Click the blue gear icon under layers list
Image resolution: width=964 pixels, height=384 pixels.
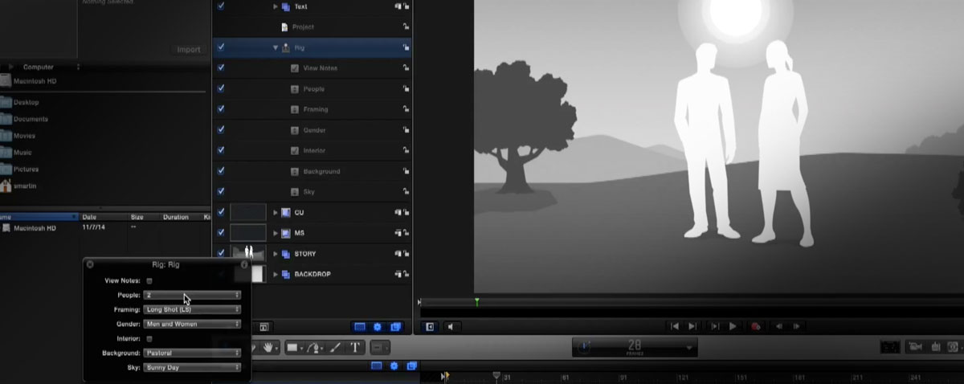378,326
